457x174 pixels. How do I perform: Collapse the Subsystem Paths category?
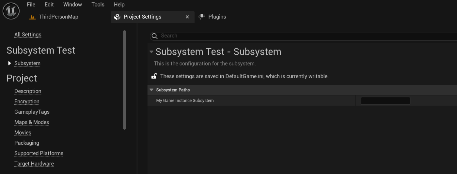tap(151, 90)
